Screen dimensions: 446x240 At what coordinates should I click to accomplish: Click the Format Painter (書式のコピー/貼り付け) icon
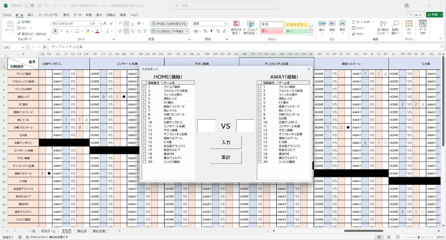(19, 34)
